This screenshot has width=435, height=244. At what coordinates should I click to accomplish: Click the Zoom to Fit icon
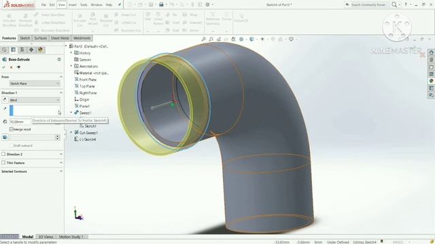[204, 39]
